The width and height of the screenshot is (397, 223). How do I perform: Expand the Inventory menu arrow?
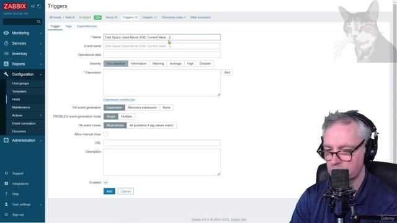coord(40,54)
